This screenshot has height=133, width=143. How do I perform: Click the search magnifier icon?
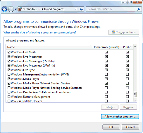[x=139, y=9]
